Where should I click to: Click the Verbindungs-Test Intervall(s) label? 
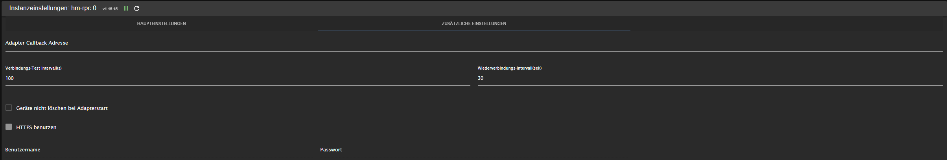33,68
